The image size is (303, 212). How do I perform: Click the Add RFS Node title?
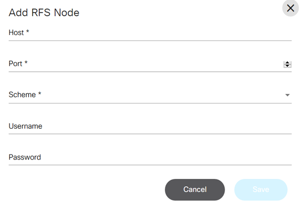point(44,13)
